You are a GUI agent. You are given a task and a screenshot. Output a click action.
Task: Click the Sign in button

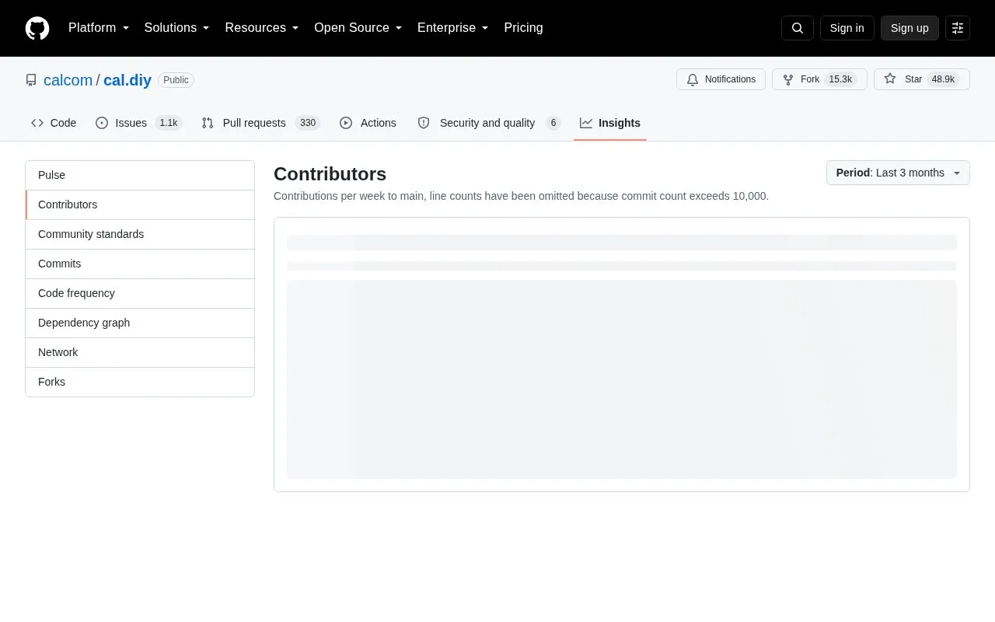click(847, 28)
